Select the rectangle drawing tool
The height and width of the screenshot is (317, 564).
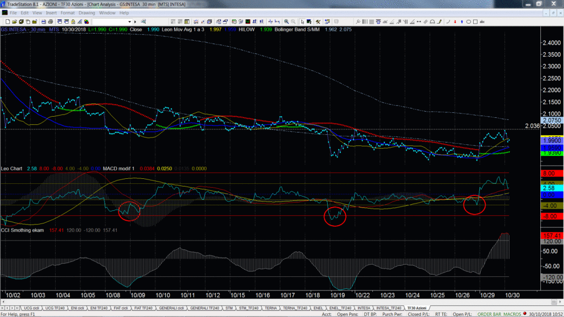tap(475, 21)
